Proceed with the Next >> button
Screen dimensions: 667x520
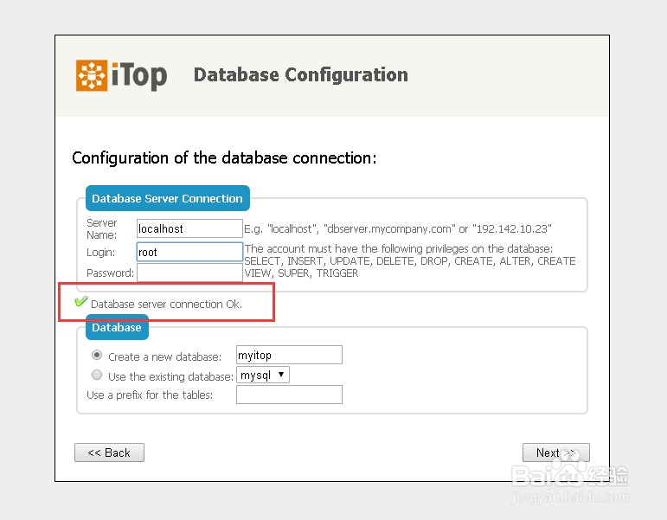coord(555,453)
